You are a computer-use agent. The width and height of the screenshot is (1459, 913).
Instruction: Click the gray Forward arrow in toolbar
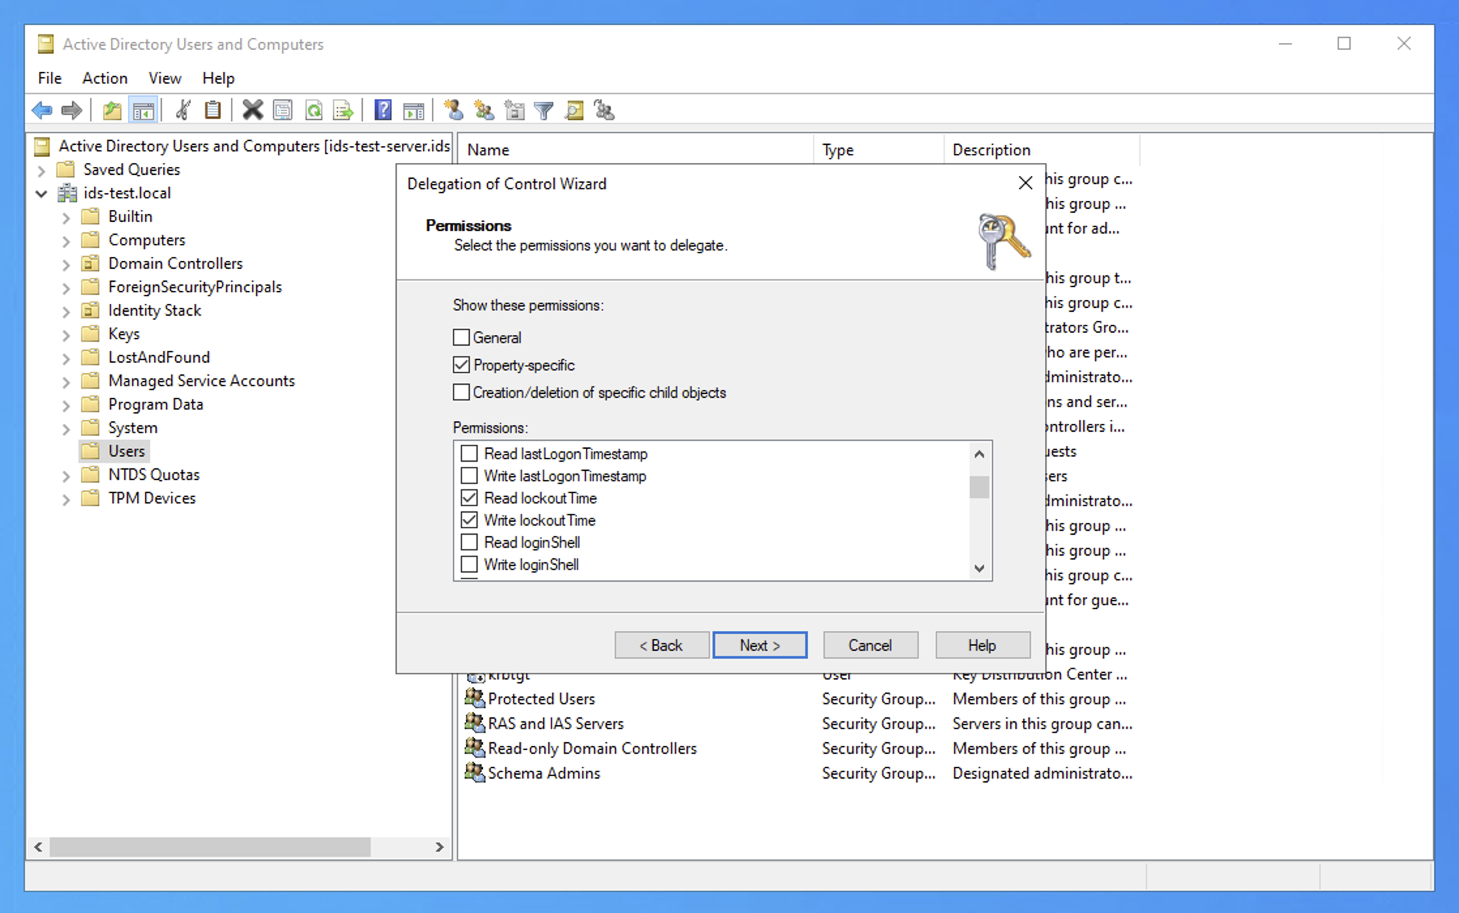click(x=71, y=110)
